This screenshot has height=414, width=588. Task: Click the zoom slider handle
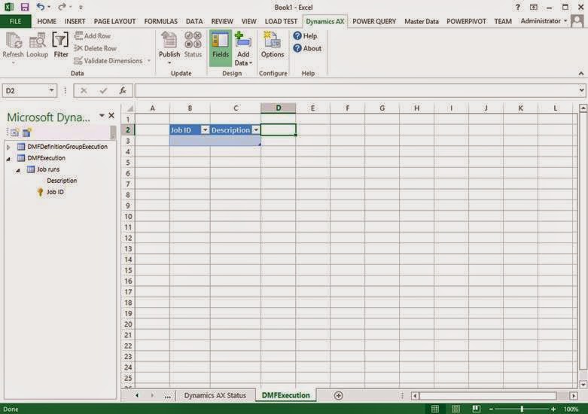click(x=522, y=409)
